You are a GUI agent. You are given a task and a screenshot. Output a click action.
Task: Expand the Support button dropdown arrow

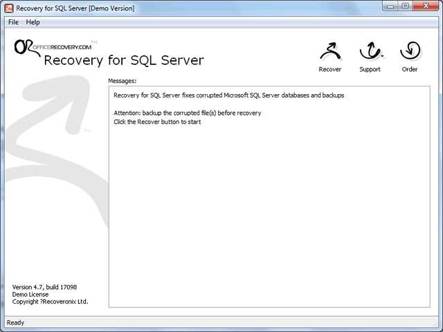(382, 56)
